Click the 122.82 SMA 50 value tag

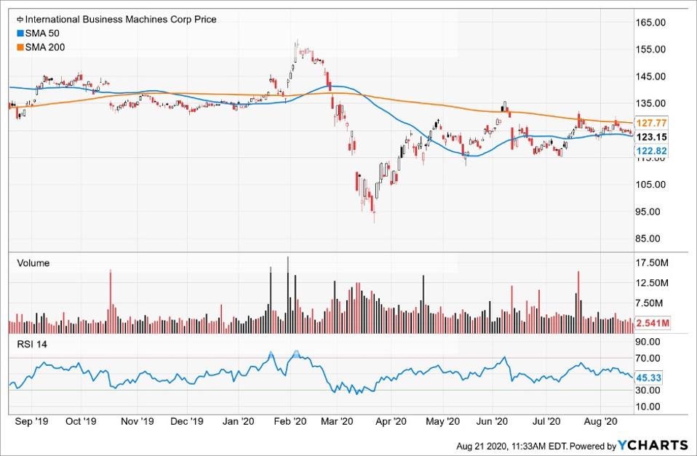[651, 151]
